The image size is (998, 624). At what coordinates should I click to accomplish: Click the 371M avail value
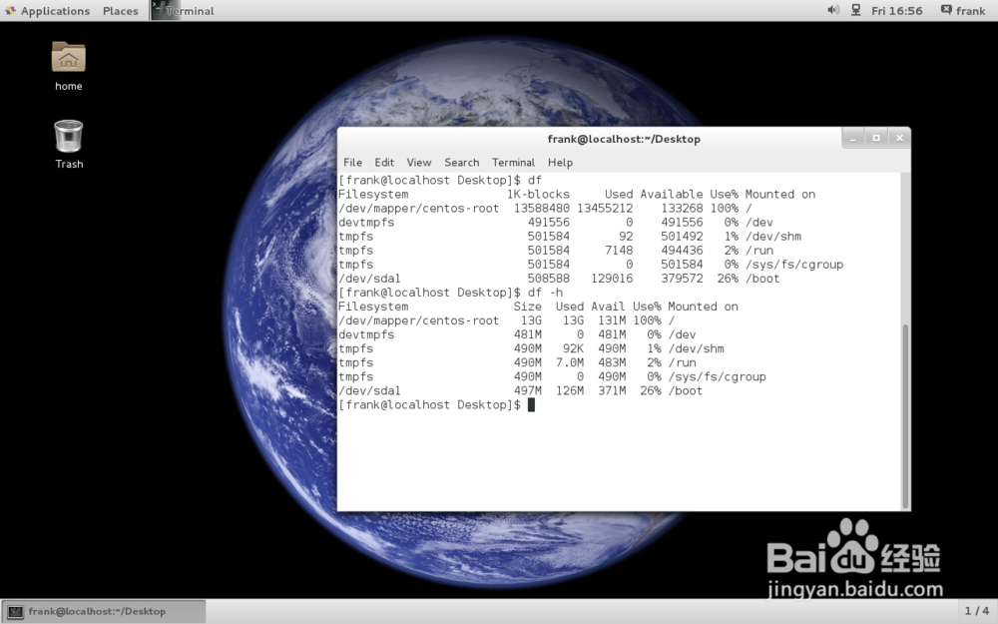click(612, 390)
